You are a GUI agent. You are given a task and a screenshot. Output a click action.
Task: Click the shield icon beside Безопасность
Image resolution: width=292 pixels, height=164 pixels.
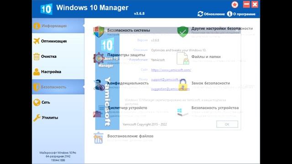[x=36, y=87]
